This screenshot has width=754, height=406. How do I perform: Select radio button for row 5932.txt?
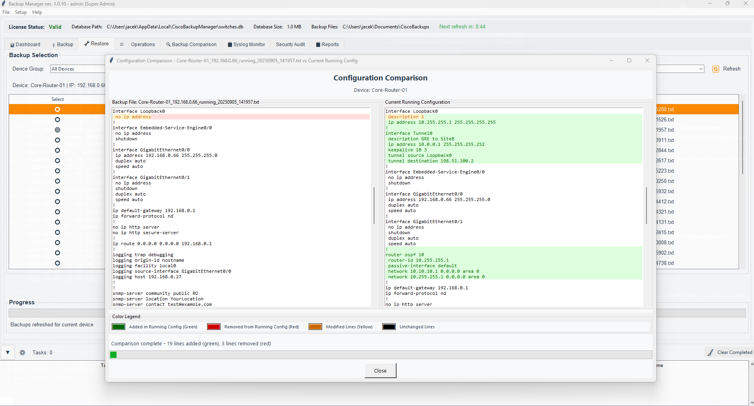(x=57, y=191)
